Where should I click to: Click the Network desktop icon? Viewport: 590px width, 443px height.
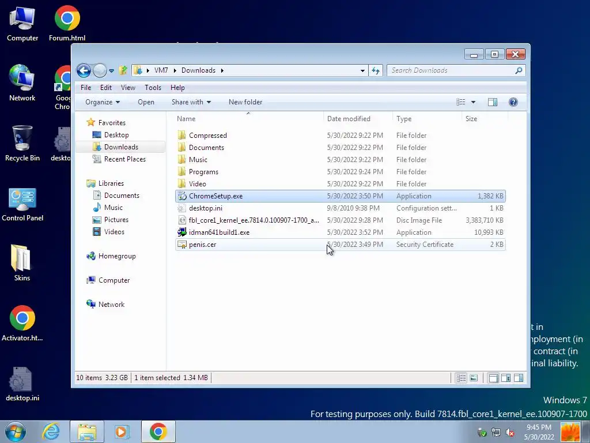pos(22,83)
